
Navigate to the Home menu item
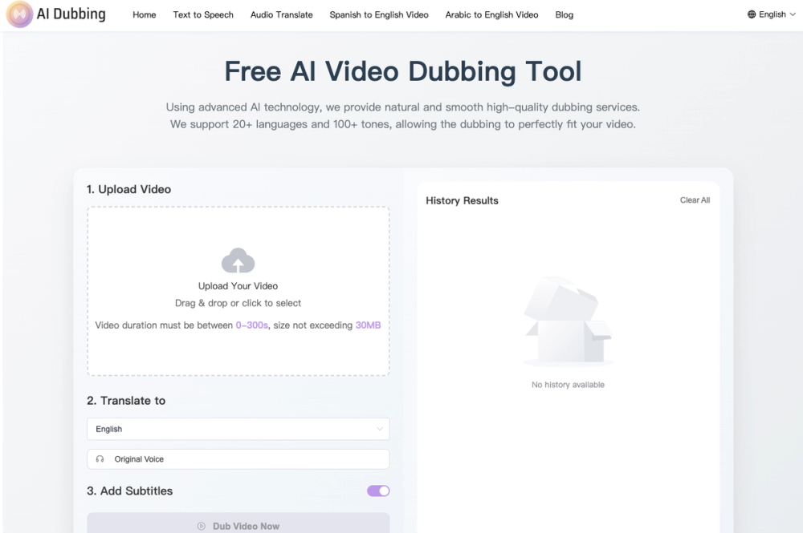click(x=144, y=14)
